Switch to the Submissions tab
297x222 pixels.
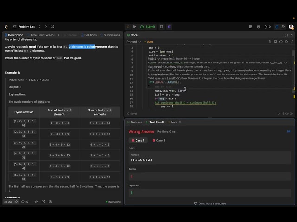tap(110, 35)
